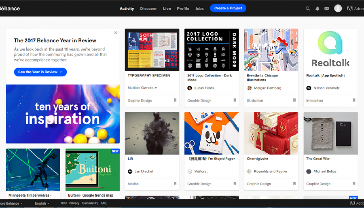This screenshot has height=208, width=364.
Task: Click the Create a Project button
Action: tap(228, 8)
